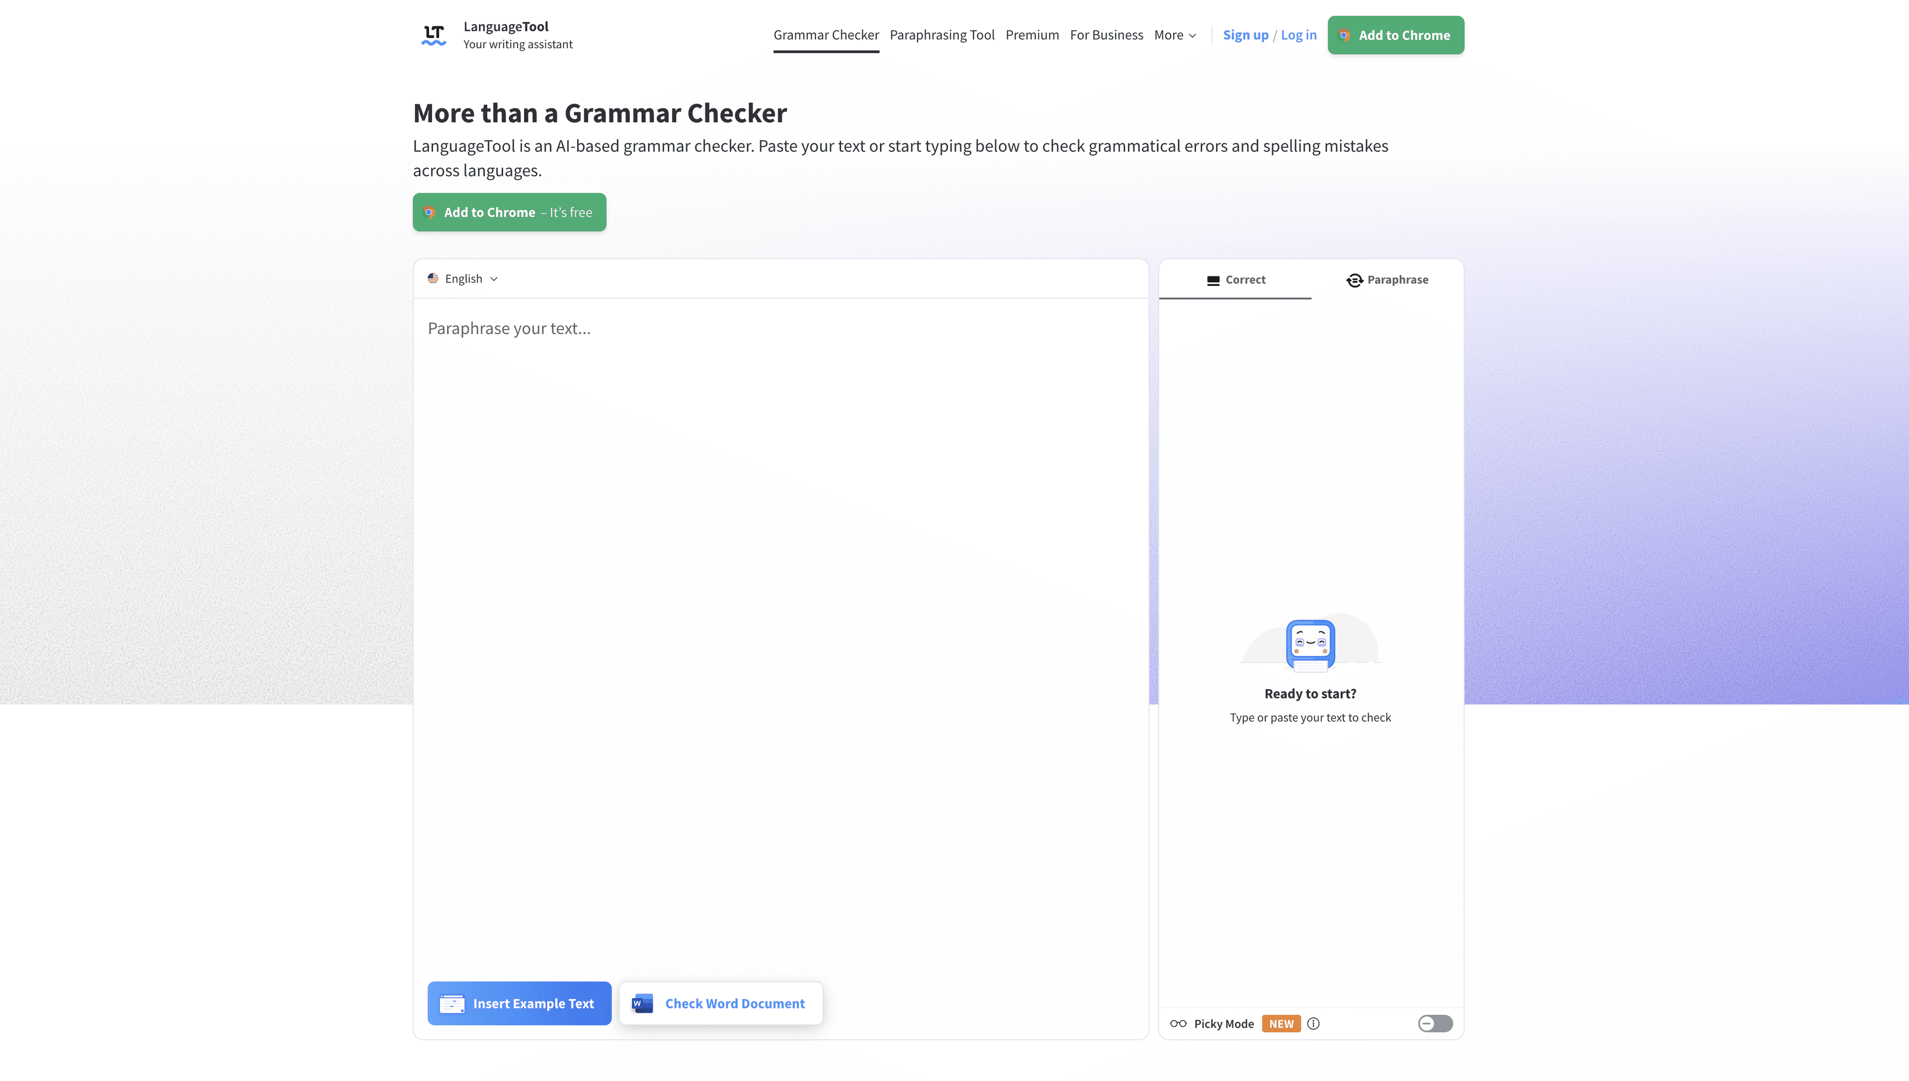Click the Add to Chrome – It's free button

coord(509,212)
